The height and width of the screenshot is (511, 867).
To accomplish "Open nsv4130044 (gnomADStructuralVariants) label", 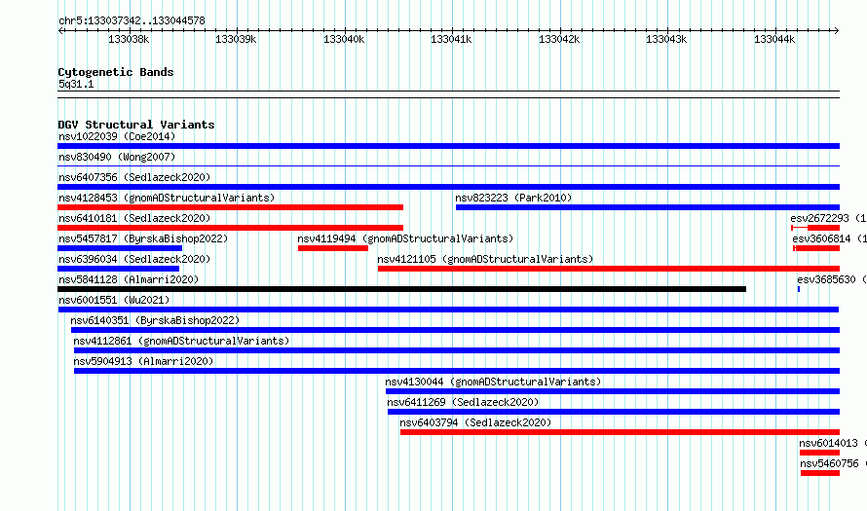I will click(x=493, y=382).
